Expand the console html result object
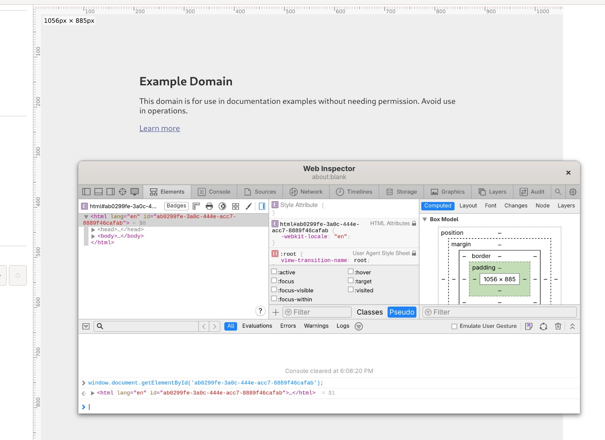 point(93,393)
